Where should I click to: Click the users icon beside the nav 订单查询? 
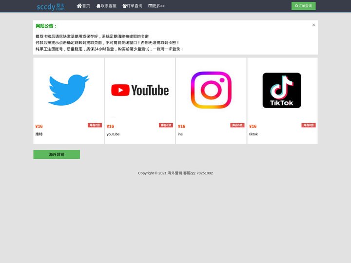coord(125,6)
